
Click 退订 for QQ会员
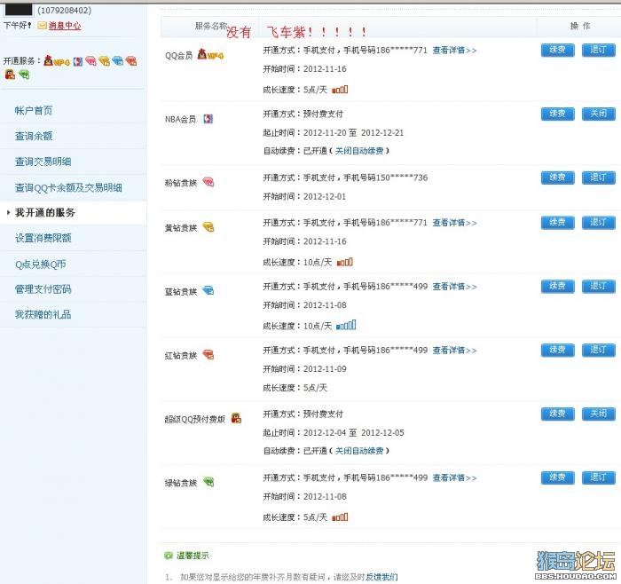[599, 50]
